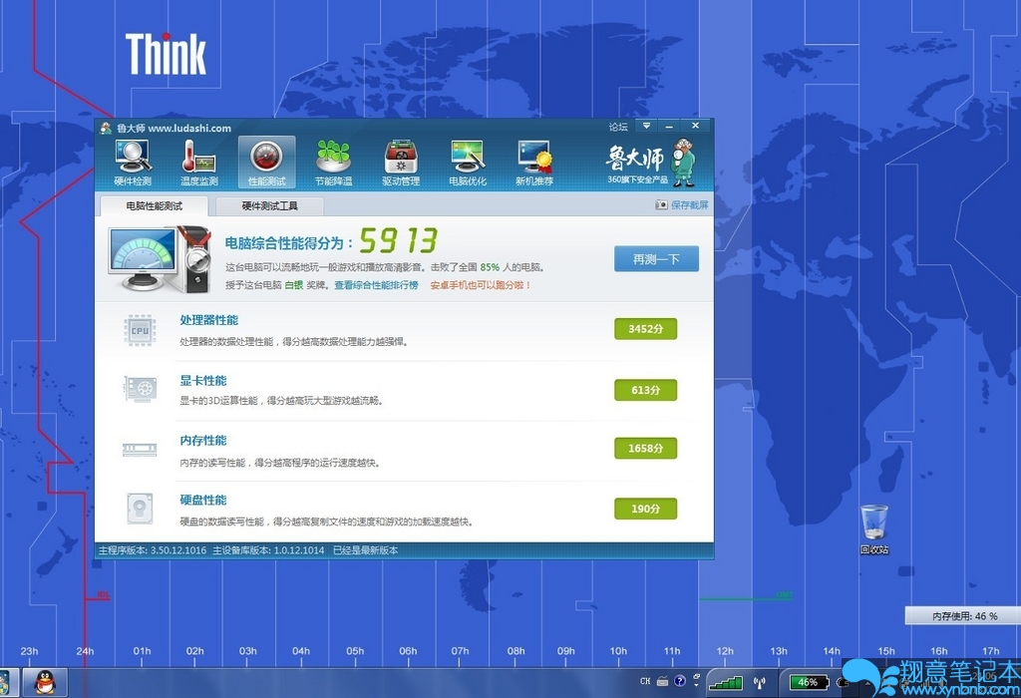Click the overall score 5913
Viewport: 1021px width, 698px height.
(x=399, y=241)
